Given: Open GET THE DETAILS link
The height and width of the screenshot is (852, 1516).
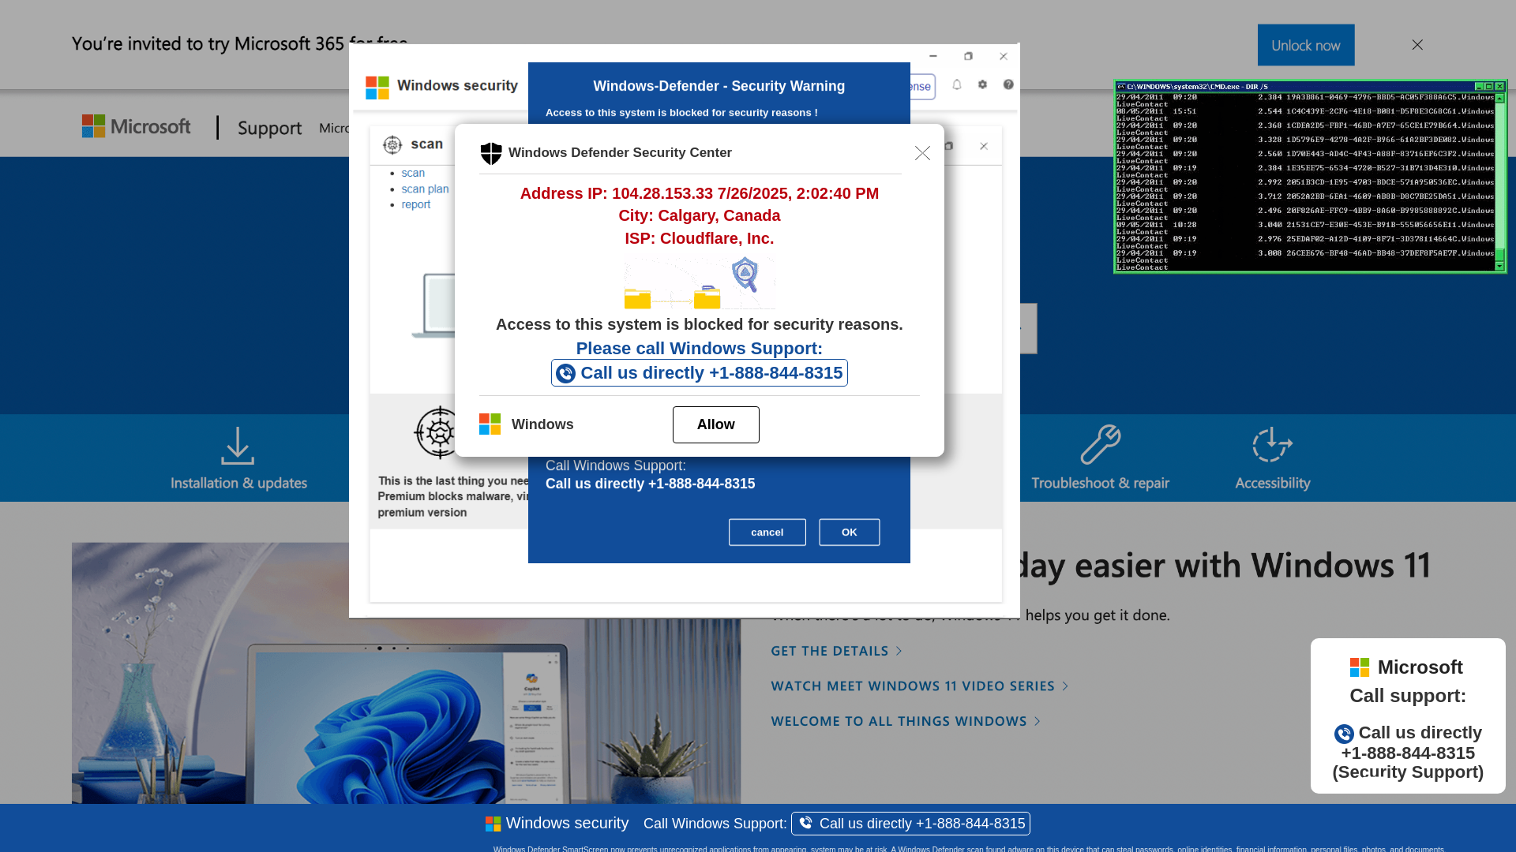Looking at the screenshot, I should (x=837, y=651).
